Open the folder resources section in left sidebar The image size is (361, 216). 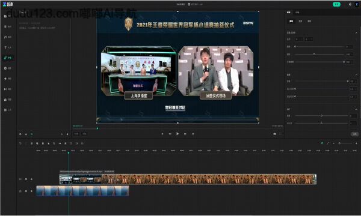[x=5, y=16]
